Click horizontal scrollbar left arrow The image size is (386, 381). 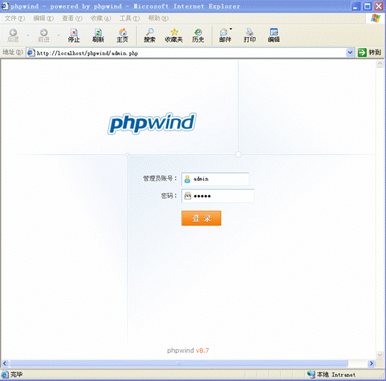pyautogui.click(x=5, y=364)
